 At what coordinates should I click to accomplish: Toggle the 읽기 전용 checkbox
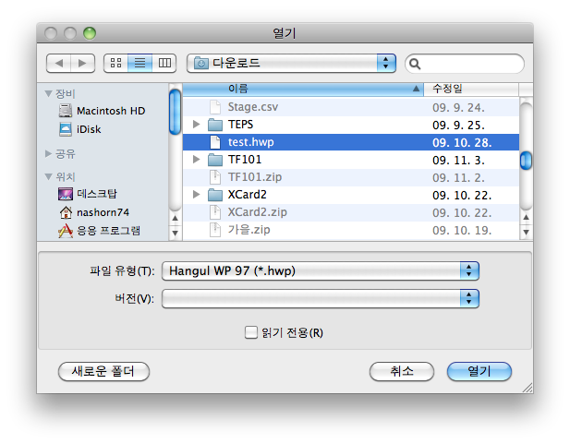(251, 332)
